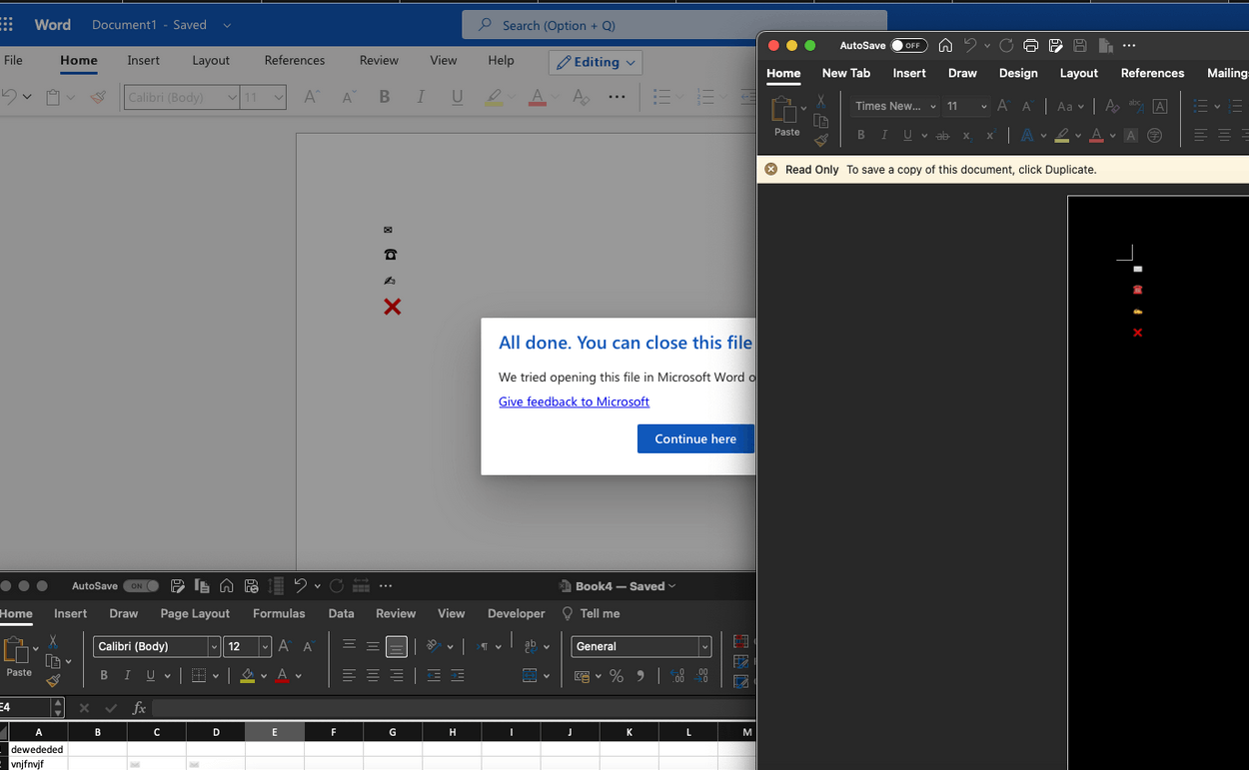Apply yellow fill color in Excel

tap(247, 676)
